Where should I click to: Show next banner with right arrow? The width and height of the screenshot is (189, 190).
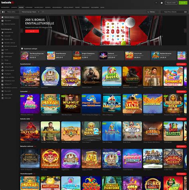point(185,30)
